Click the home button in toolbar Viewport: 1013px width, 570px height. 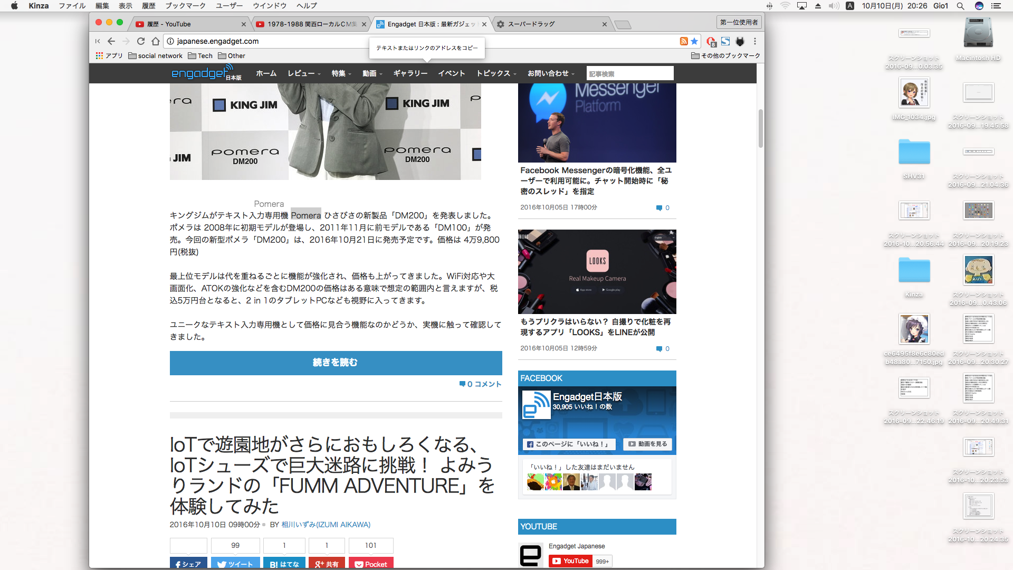click(156, 41)
